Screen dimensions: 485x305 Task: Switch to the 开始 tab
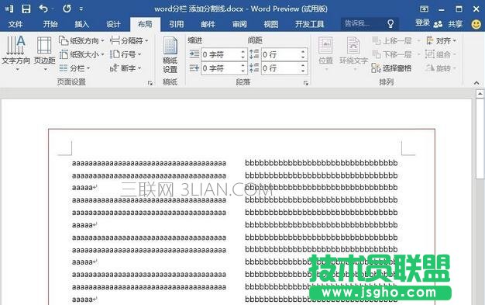click(50, 24)
